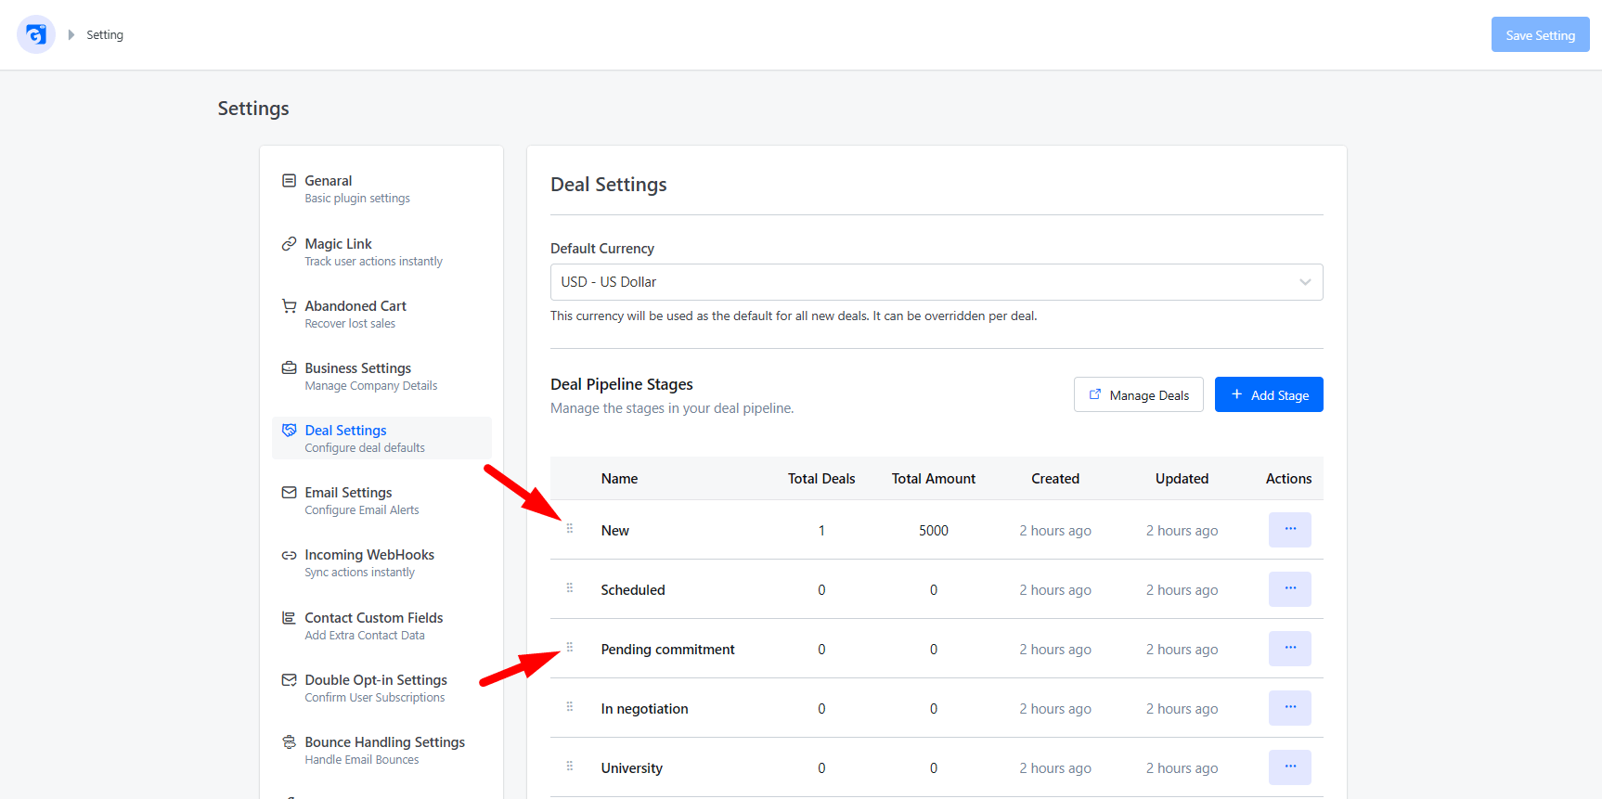The image size is (1602, 799).
Task: Click the breadcrumb arrow next to Setting
Action: coord(71,35)
